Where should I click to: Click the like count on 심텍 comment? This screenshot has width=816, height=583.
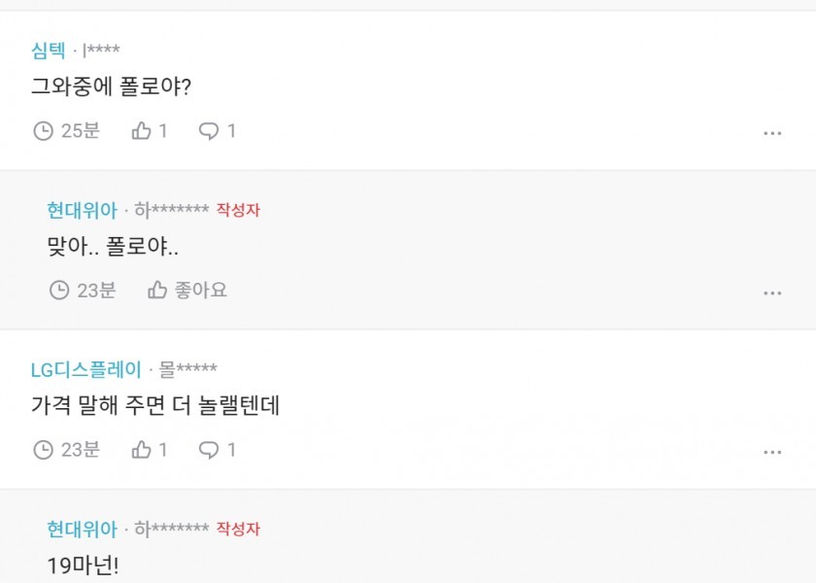click(163, 131)
